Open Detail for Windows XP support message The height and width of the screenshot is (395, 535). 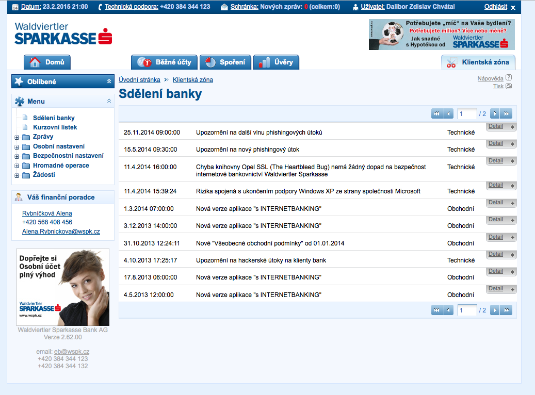coord(501,185)
